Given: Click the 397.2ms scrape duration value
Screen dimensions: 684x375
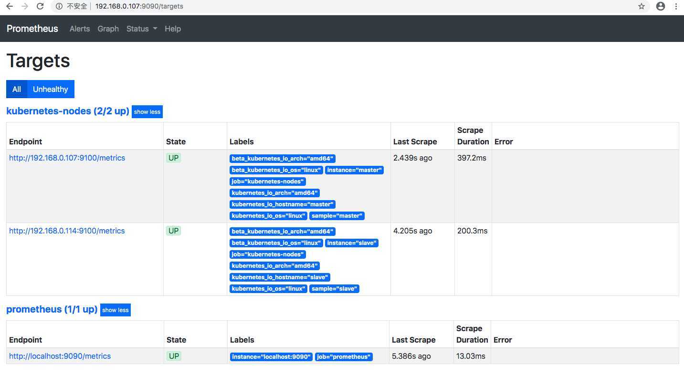Looking at the screenshot, I should [x=472, y=158].
